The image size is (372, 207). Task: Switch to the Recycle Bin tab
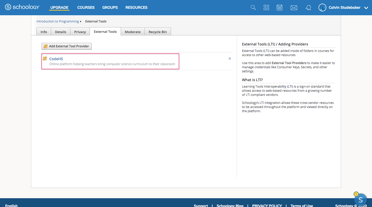pyautogui.click(x=158, y=32)
